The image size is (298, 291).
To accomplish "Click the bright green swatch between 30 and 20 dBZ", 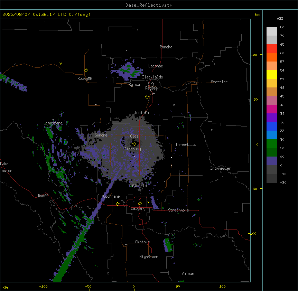I will [272, 144].
